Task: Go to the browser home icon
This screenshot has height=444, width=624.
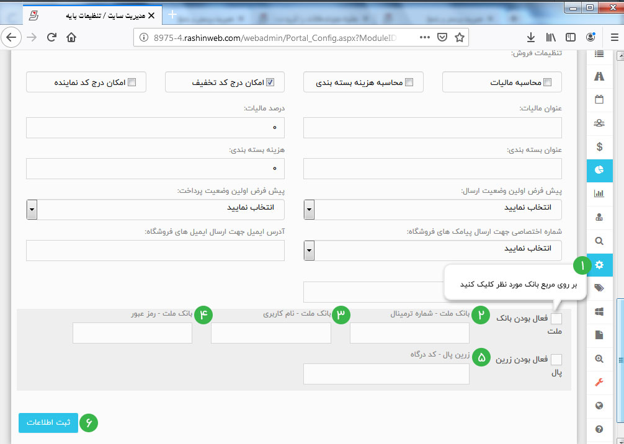Action: (x=71, y=37)
